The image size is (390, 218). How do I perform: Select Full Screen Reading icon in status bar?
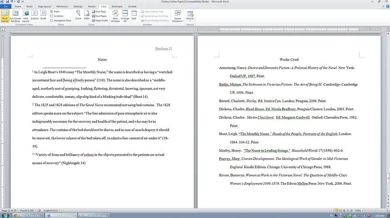click(x=340, y=211)
